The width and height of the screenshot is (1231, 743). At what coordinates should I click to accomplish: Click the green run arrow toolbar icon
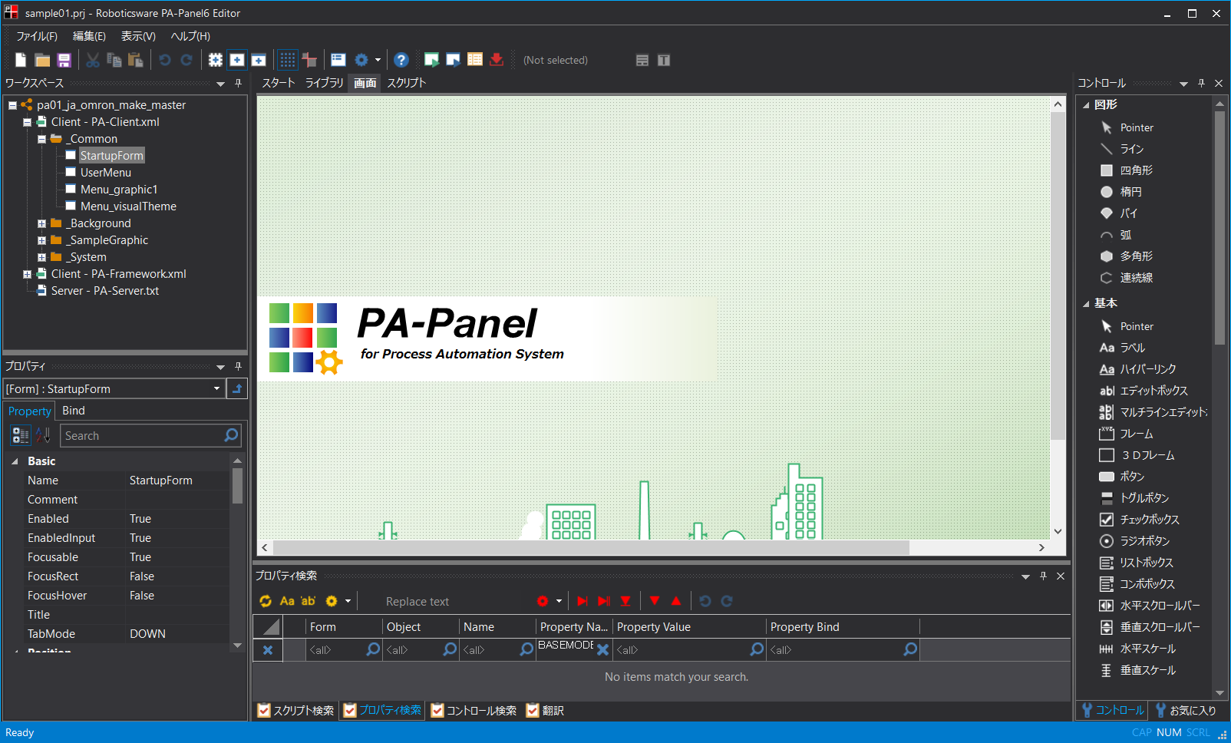431,60
